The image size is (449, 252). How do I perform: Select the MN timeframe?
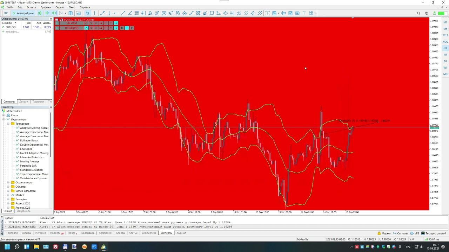[445, 74]
